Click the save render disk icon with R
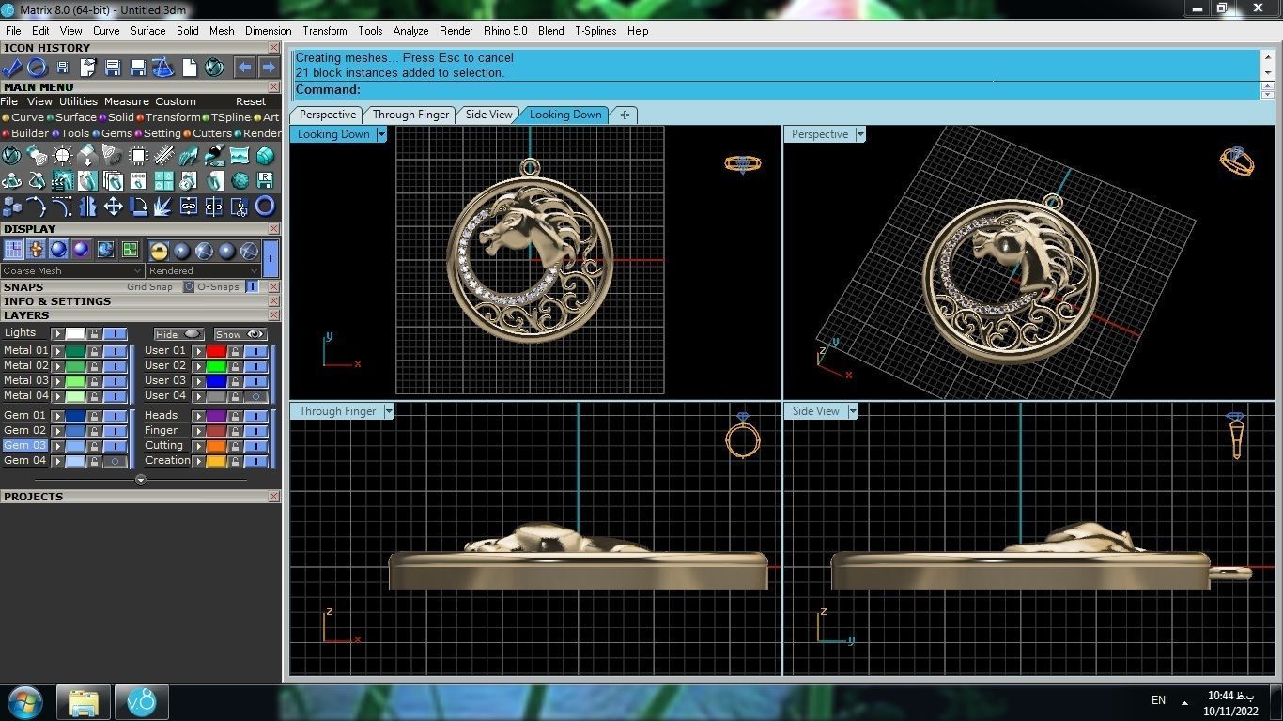This screenshot has width=1283, height=721. pos(265,181)
